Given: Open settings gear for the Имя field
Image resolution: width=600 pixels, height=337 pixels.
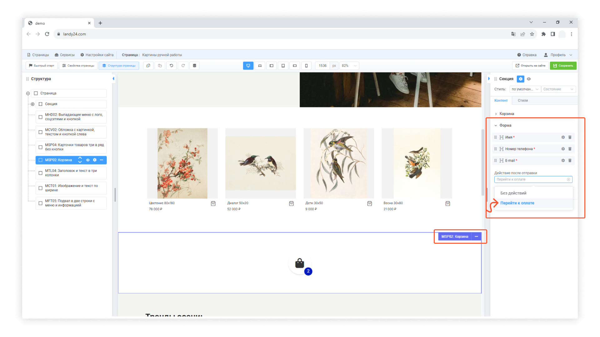Looking at the screenshot, I should tap(563, 137).
